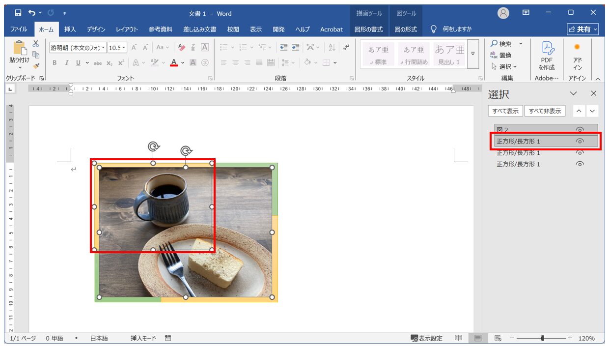Open the PDF作成 Acrobat button
Screen dimensions: 609x348
point(547,56)
